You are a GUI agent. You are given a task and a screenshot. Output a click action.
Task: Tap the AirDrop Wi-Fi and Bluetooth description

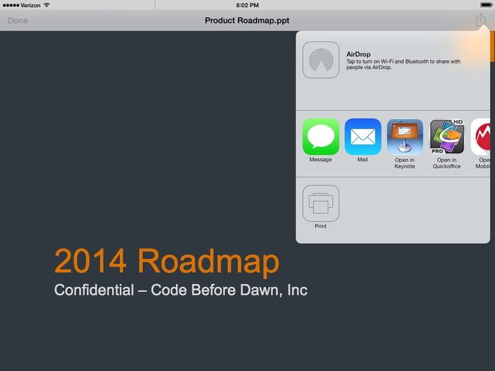[x=403, y=64]
